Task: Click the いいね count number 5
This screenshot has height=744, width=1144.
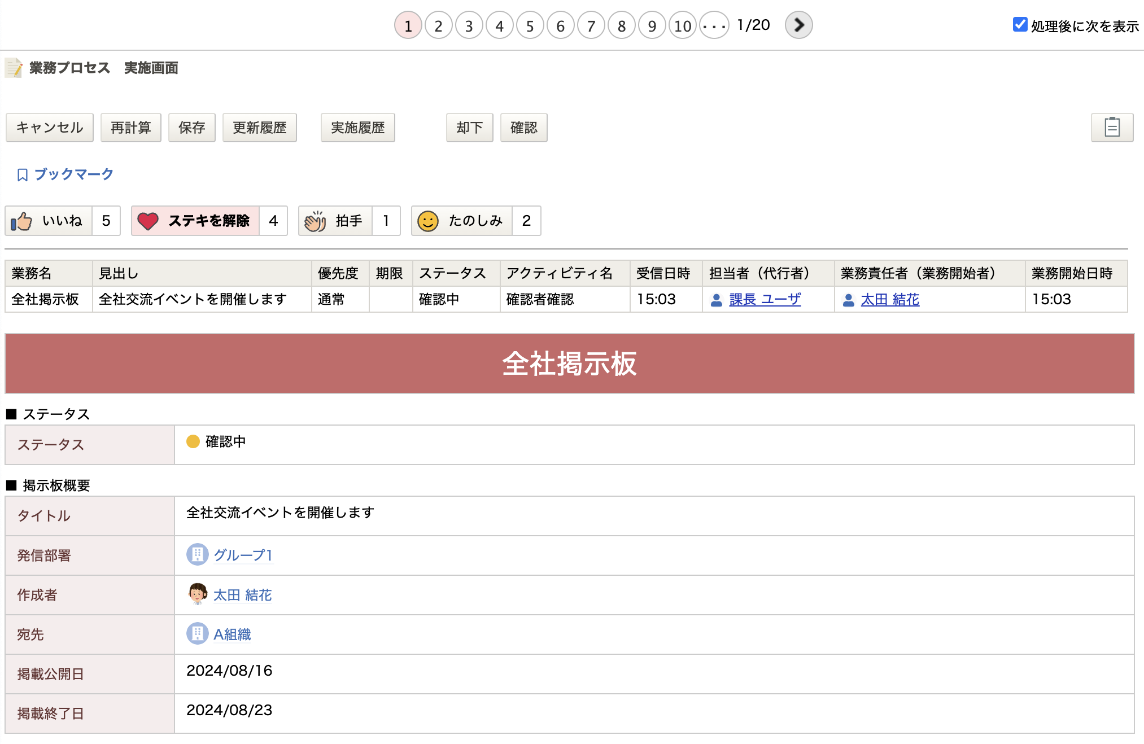Action: (x=106, y=221)
